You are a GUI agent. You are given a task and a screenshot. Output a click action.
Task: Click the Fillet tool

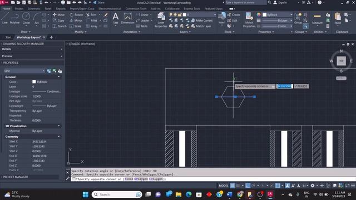click(x=92, y=21)
